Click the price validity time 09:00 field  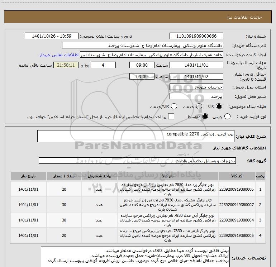pos(142,77)
